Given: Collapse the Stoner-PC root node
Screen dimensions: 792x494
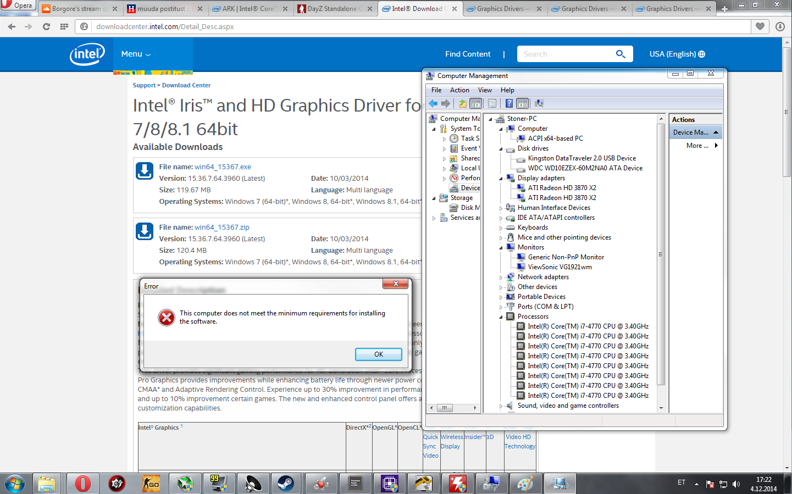Looking at the screenshot, I should click(490, 119).
